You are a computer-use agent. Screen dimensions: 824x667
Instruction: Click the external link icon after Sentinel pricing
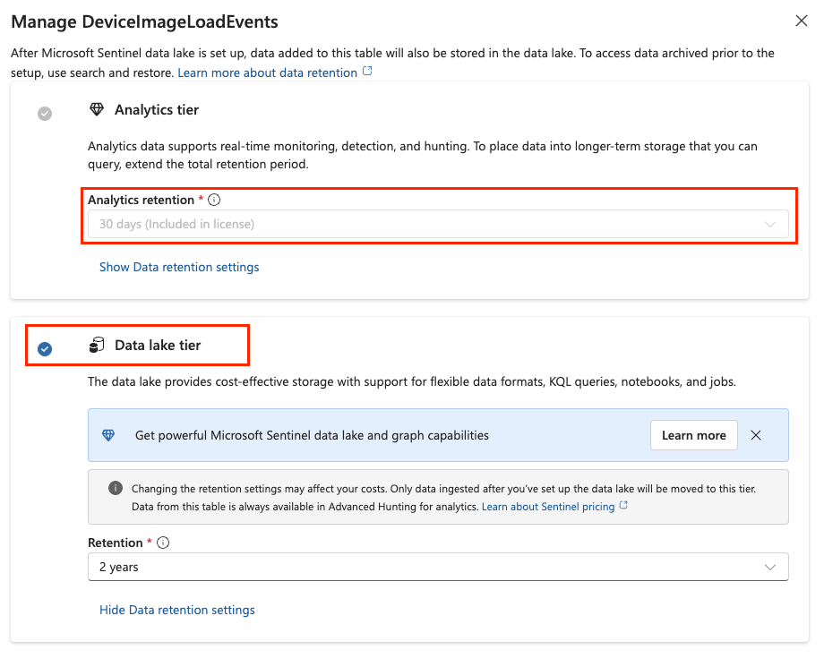click(623, 506)
